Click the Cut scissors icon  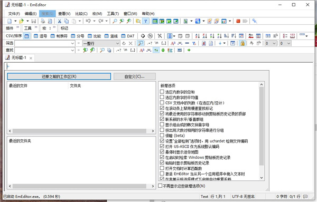59,21
